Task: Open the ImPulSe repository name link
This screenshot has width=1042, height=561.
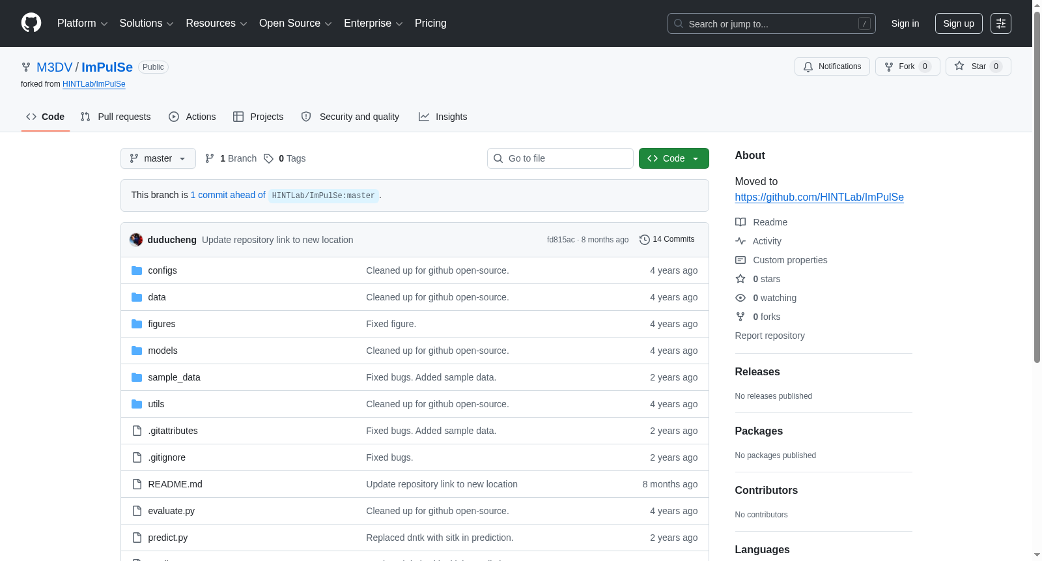Action: pyautogui.click(x=107, y=67)
